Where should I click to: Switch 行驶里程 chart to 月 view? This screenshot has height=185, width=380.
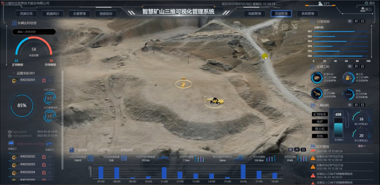tap(356, 21)
